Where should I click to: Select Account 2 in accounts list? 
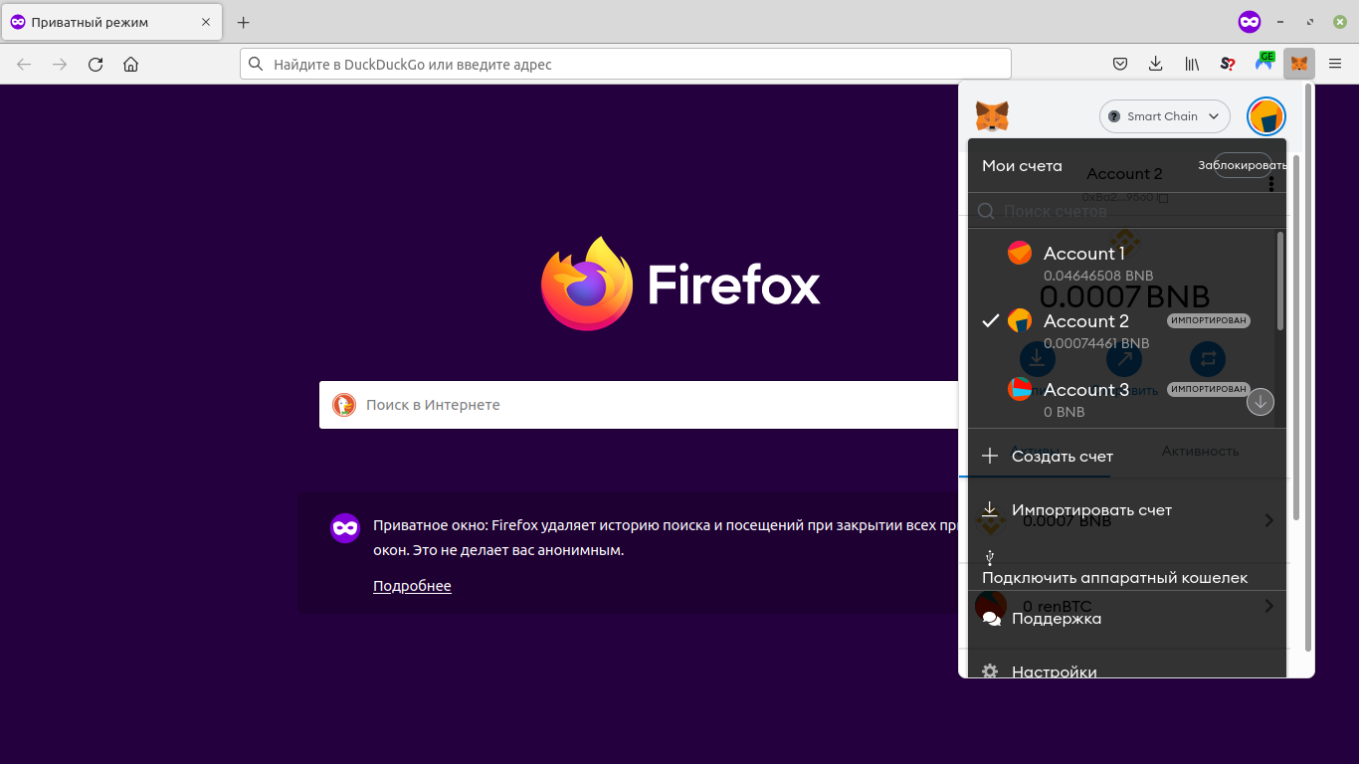click(x=1122, y=330)
